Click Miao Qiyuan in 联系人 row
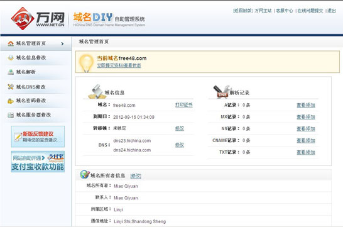The width and height of the screenshot is (343, 227). tap(126, 198)
